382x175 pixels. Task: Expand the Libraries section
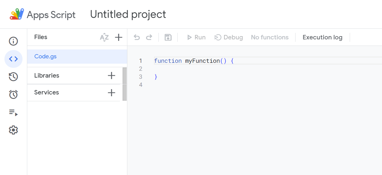46,76
